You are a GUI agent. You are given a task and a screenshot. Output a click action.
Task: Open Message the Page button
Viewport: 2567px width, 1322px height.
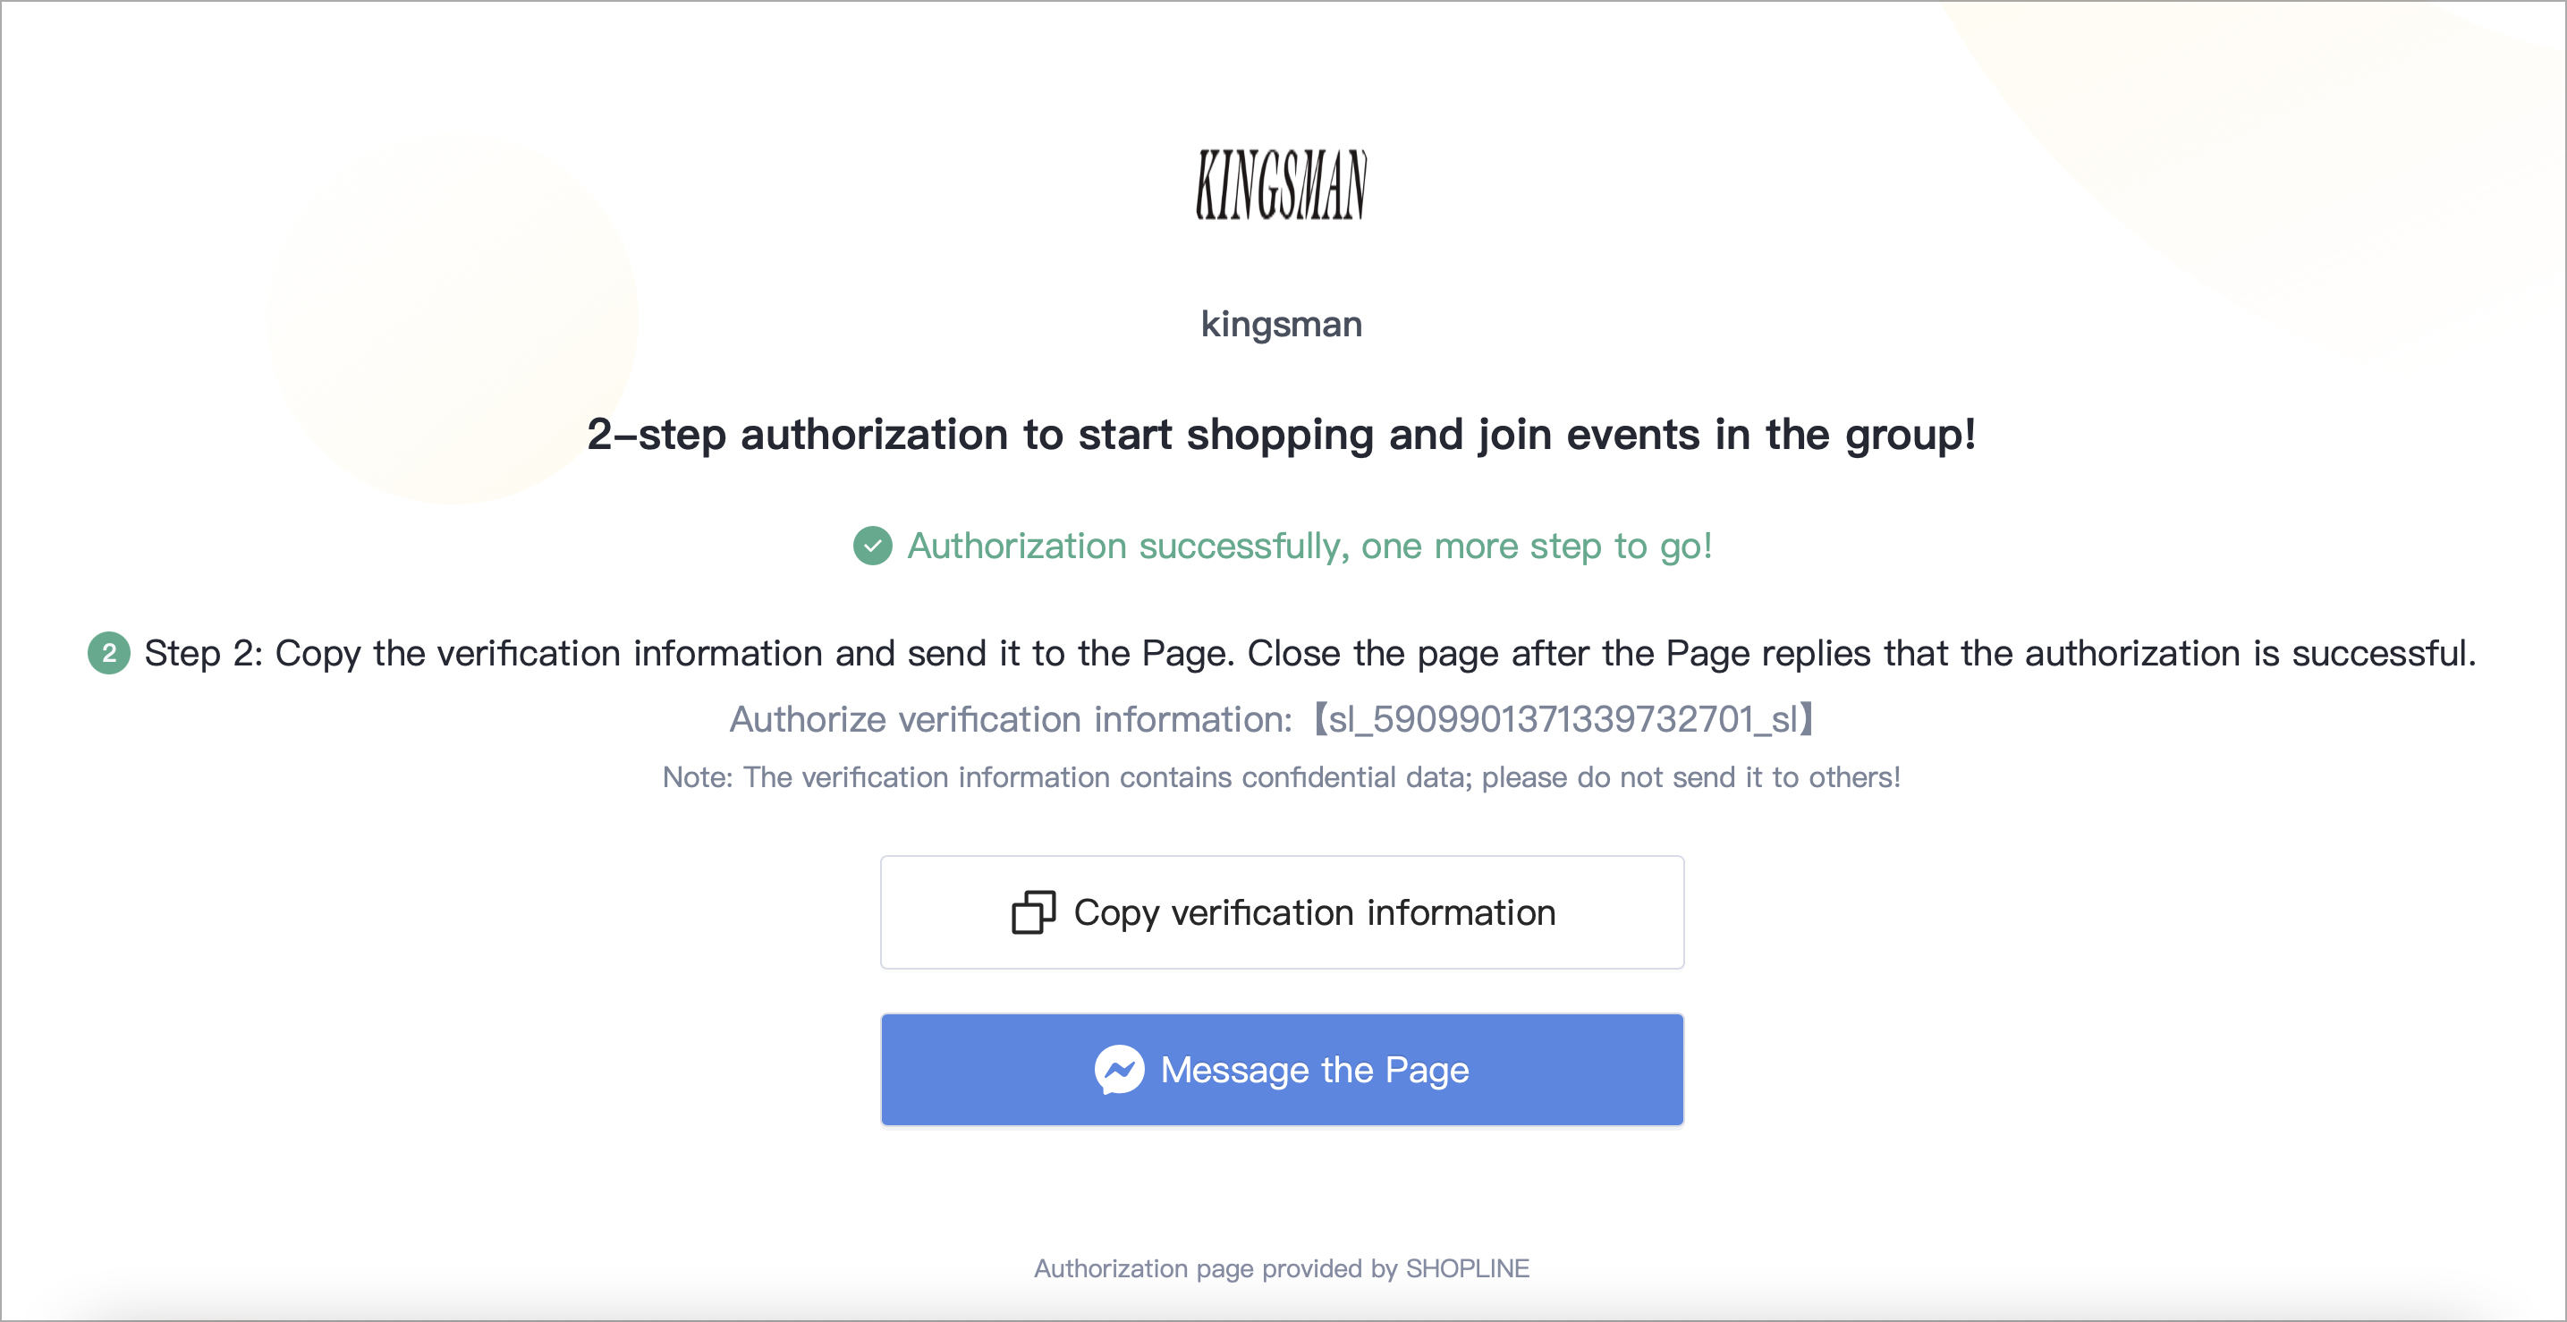point(1283,1070)
